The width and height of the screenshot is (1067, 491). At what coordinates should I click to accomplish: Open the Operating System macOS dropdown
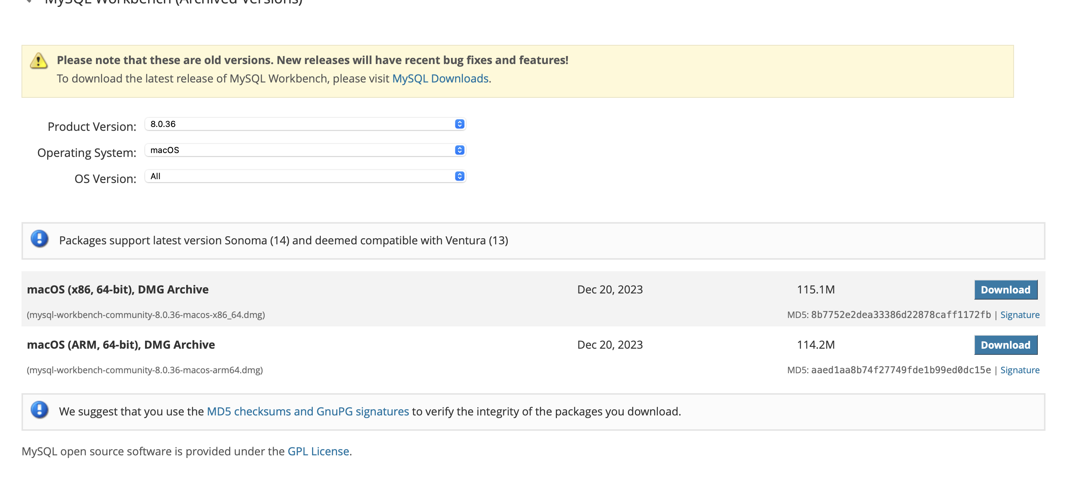coord(298,150)
